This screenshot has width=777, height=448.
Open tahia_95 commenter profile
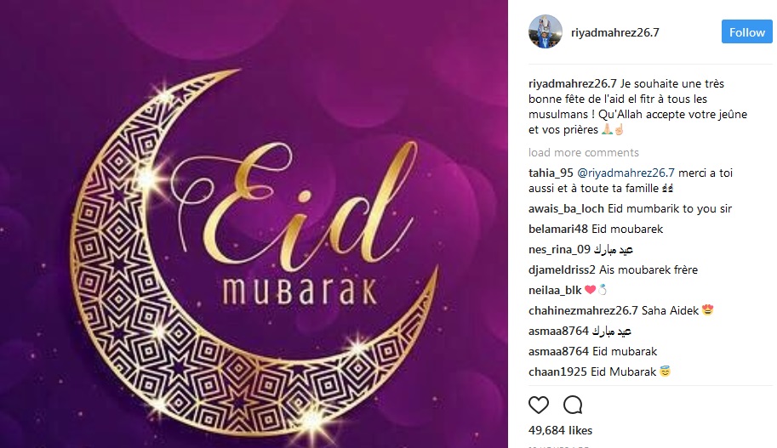tap(551, 173)
